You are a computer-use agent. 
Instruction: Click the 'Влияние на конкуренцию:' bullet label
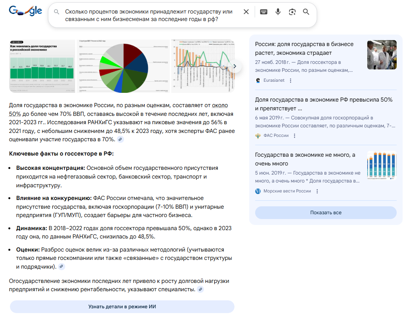pos(54,198)
